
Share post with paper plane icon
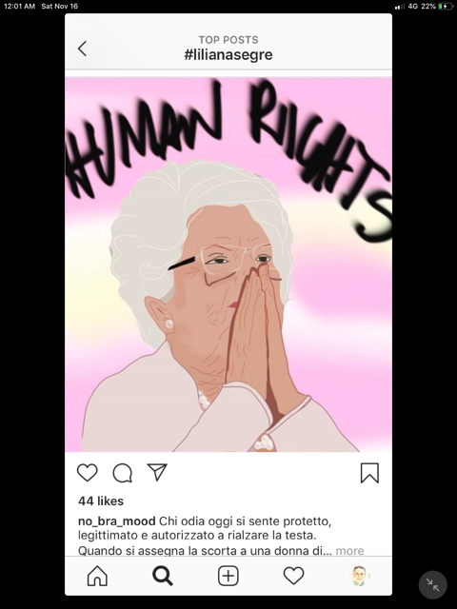(x=157, y=472)
